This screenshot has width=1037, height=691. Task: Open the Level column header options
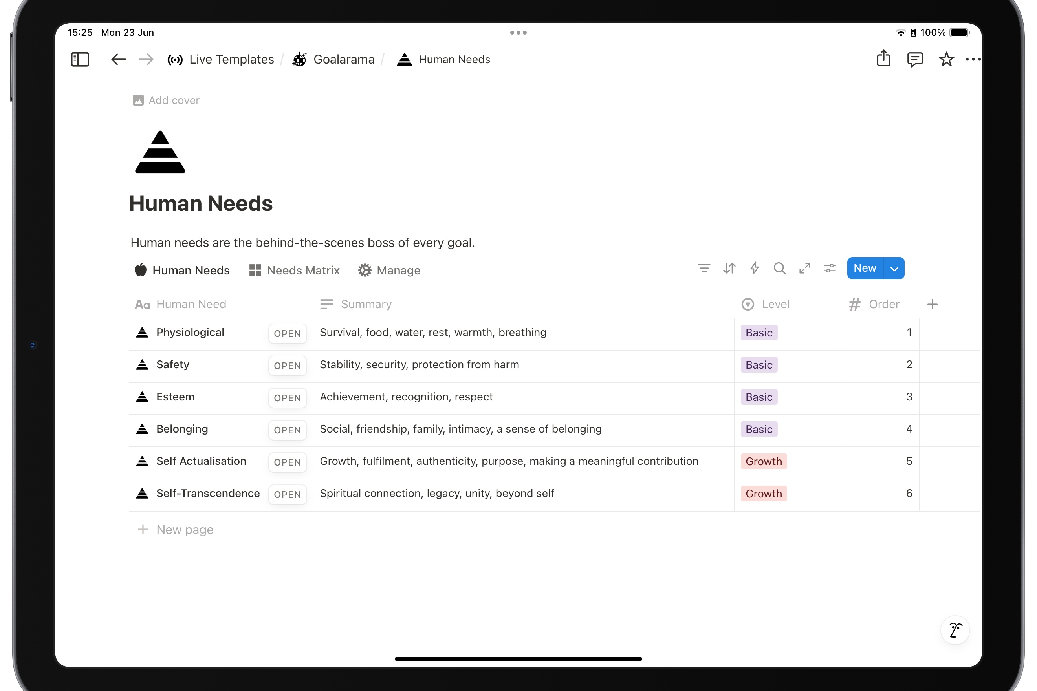775,304
